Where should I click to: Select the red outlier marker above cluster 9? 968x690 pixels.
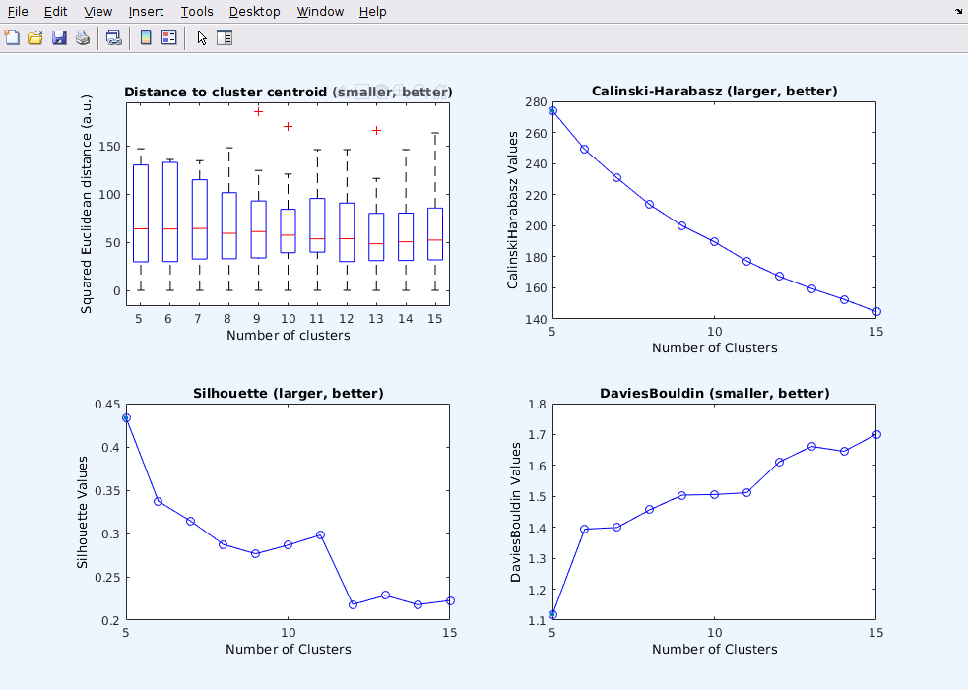coord(258,111)
